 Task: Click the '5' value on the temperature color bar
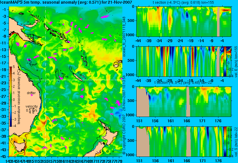point(14,67)
